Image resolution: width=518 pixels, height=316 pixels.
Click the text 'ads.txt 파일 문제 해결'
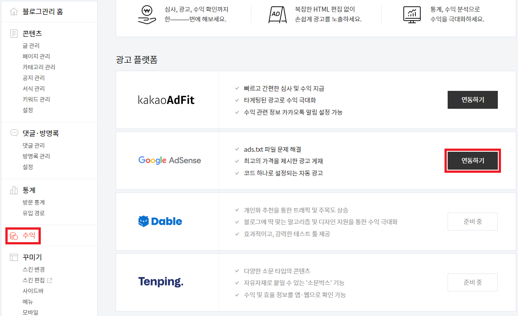272,149
